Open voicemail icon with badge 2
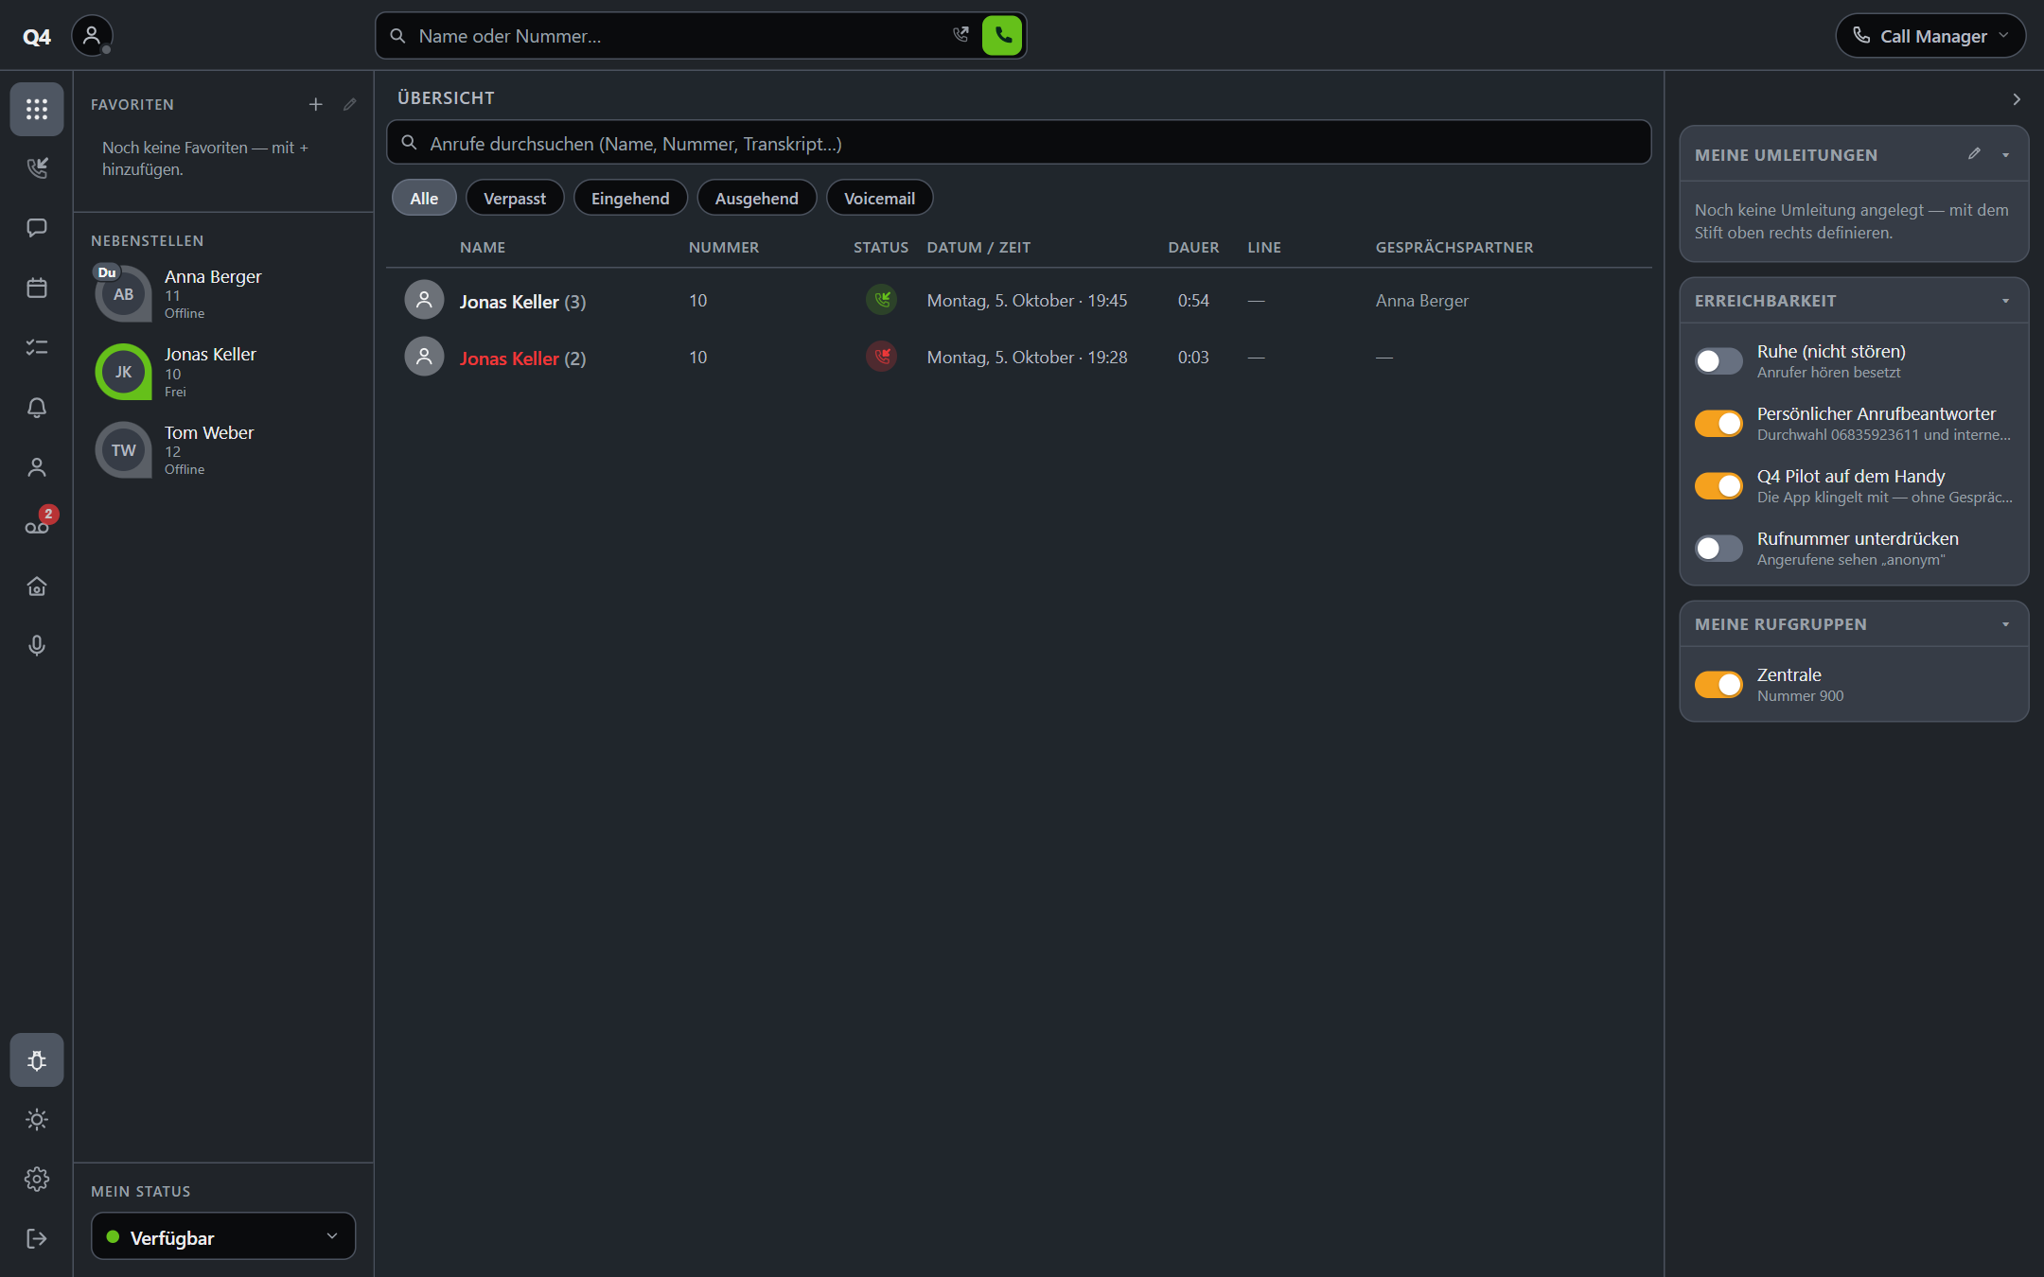The height and width of the screenshot is (1277, 2044). click(37, 527)
